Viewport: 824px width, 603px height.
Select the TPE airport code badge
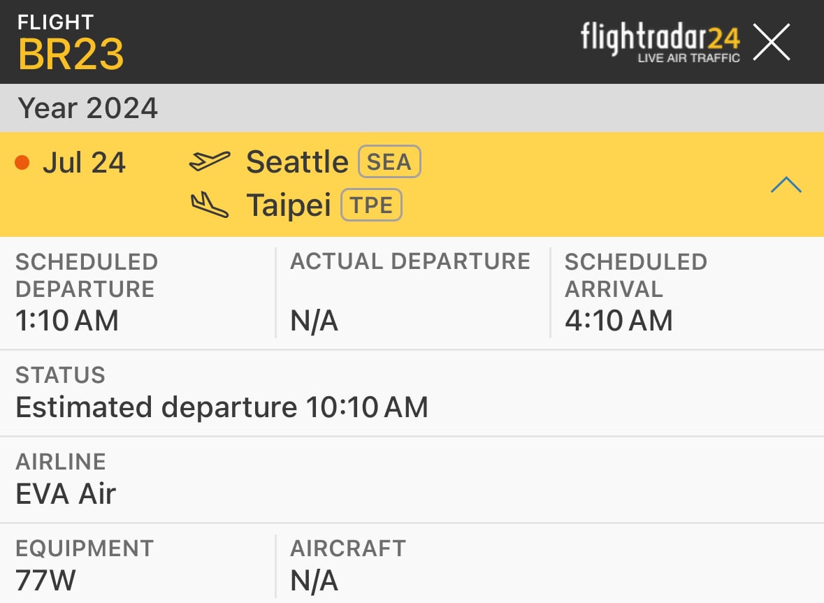[372, 205]
